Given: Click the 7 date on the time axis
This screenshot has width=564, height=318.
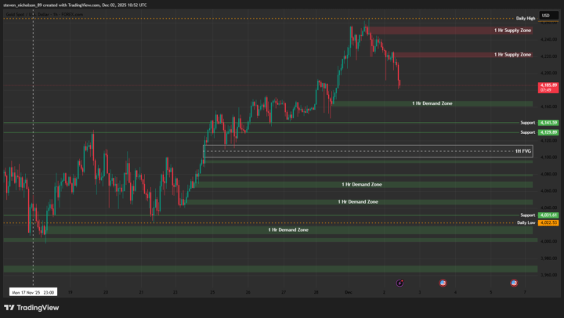Looking at the screenshot, I should point(525,292).
